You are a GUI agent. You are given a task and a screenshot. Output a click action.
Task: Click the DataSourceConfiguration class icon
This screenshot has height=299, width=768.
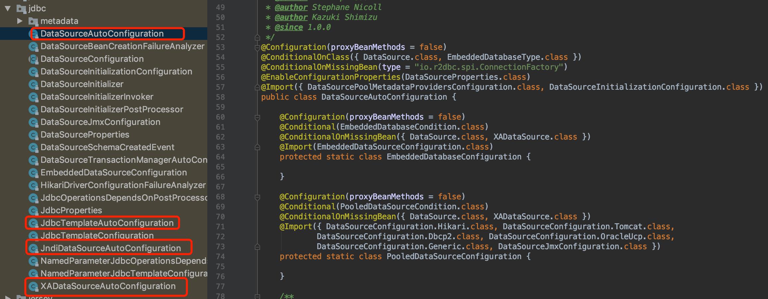point(33,59)
